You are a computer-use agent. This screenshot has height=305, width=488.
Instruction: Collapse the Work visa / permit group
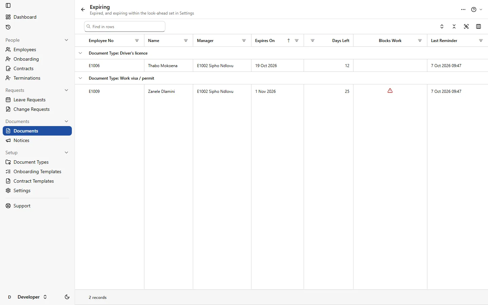pyautogui.click(x=80, y=78)
